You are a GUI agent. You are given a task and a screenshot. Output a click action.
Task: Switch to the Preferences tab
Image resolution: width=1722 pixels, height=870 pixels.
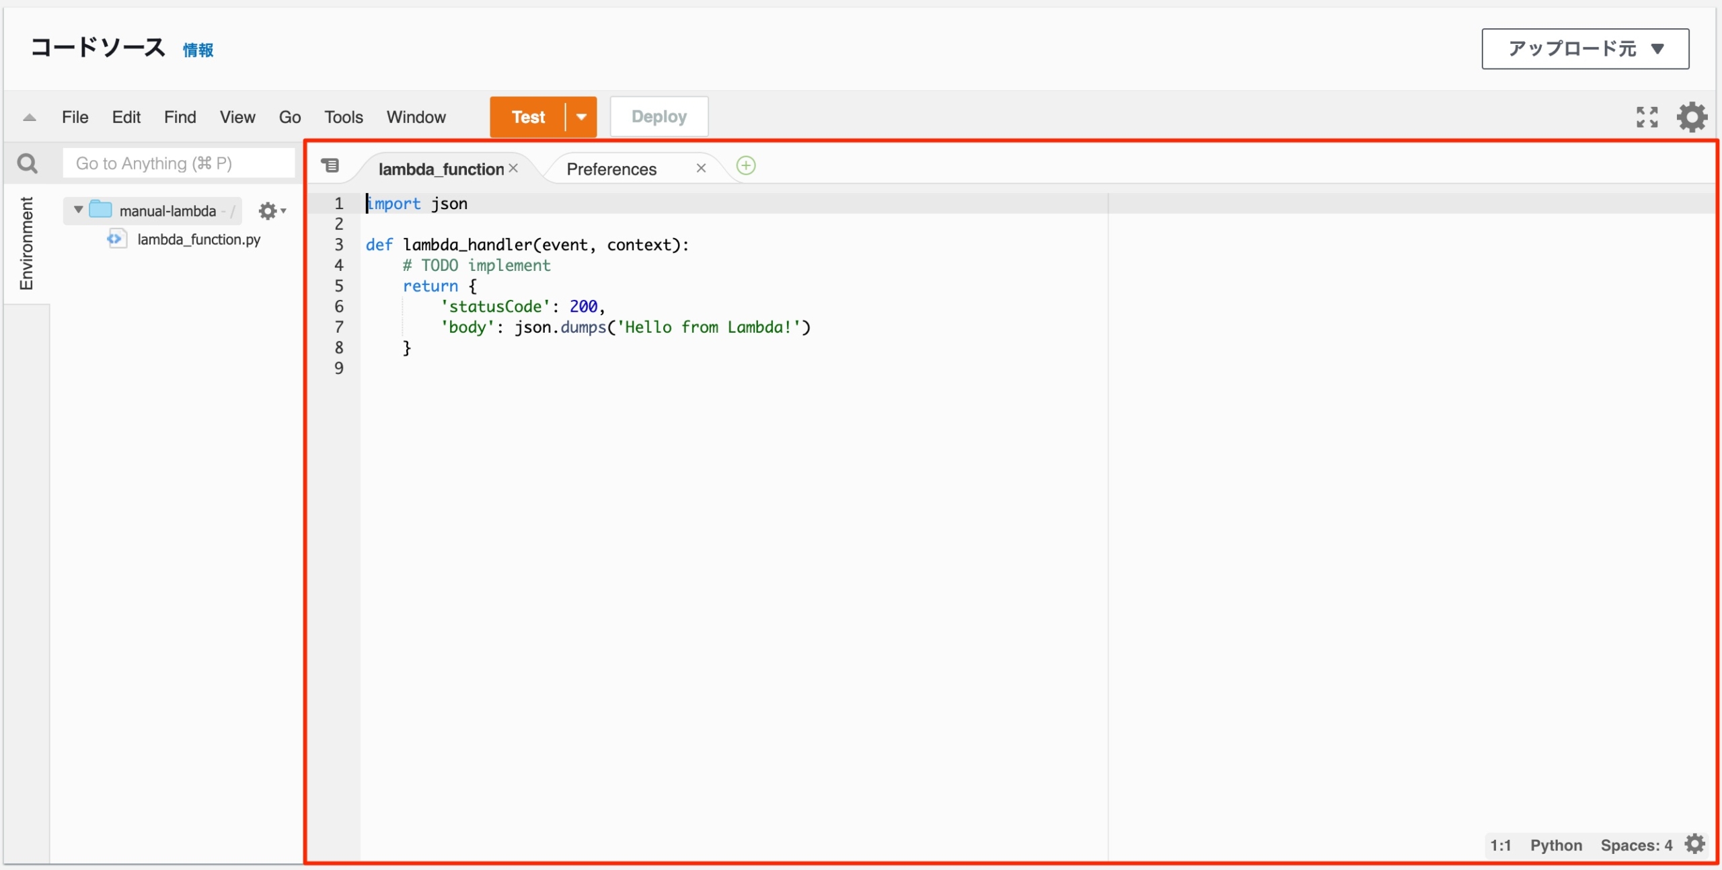tap(611, 169)
